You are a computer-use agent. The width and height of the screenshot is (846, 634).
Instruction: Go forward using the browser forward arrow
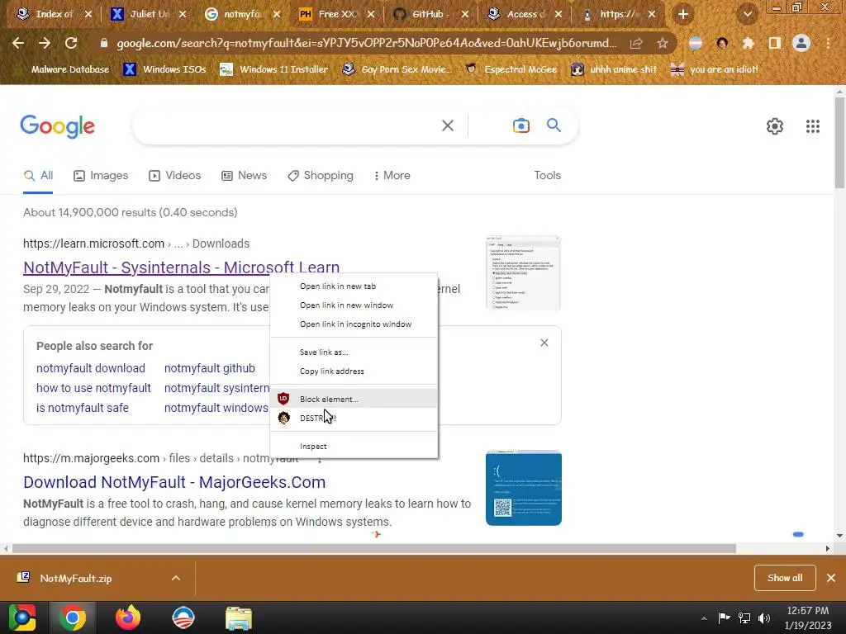tap(45, 43)
